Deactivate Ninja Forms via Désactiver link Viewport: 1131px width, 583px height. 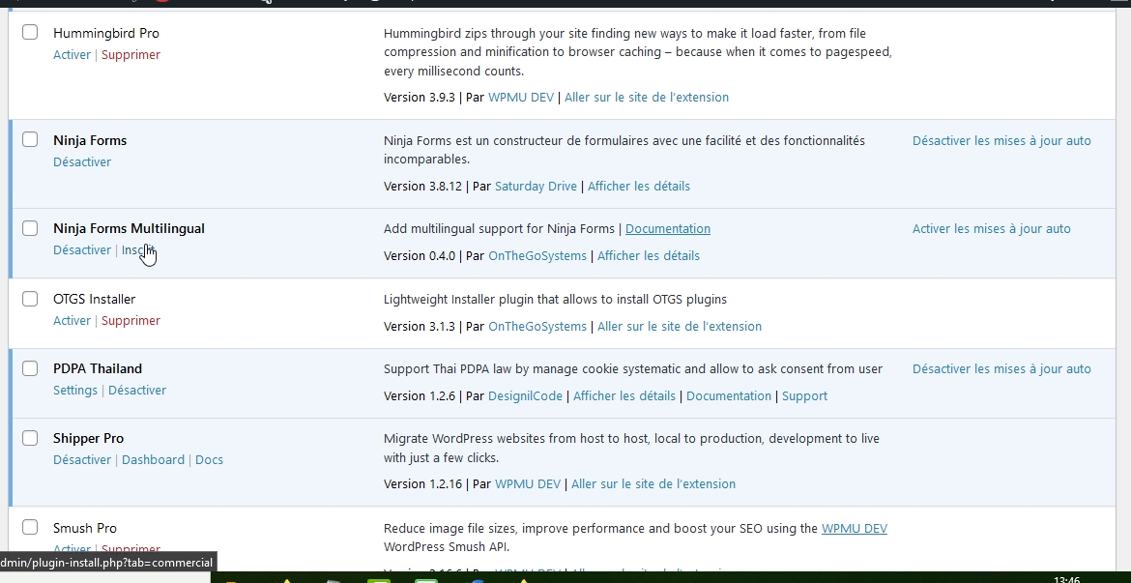82,162
